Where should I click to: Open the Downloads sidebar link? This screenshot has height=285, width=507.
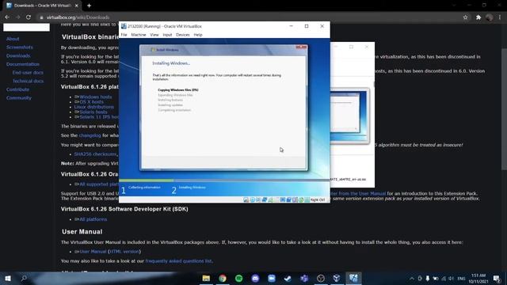click(x=18, y=55)
